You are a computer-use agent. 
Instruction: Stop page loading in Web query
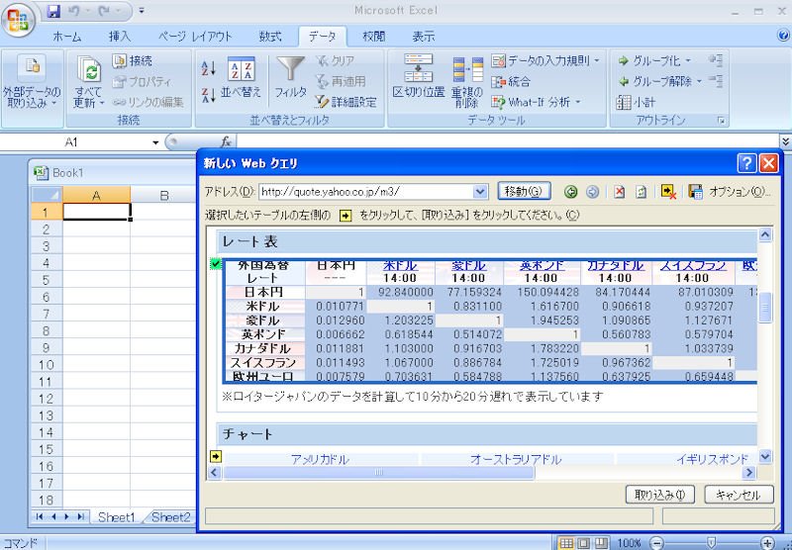click(x=620, y=192)
